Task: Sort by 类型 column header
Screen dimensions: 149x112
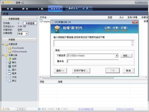Action: click(x=110, y=17)
